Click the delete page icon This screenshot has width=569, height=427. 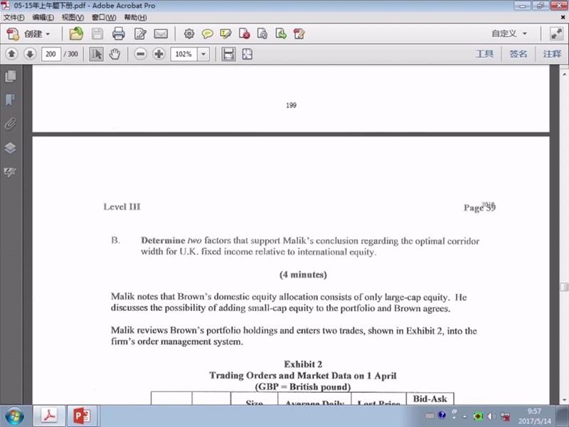click(244, 34)
